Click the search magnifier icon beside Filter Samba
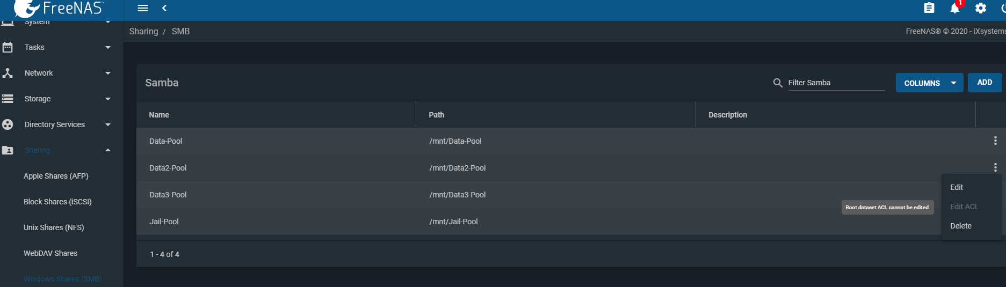This screenshot has width=1006, height=287. tap(778, 83)
